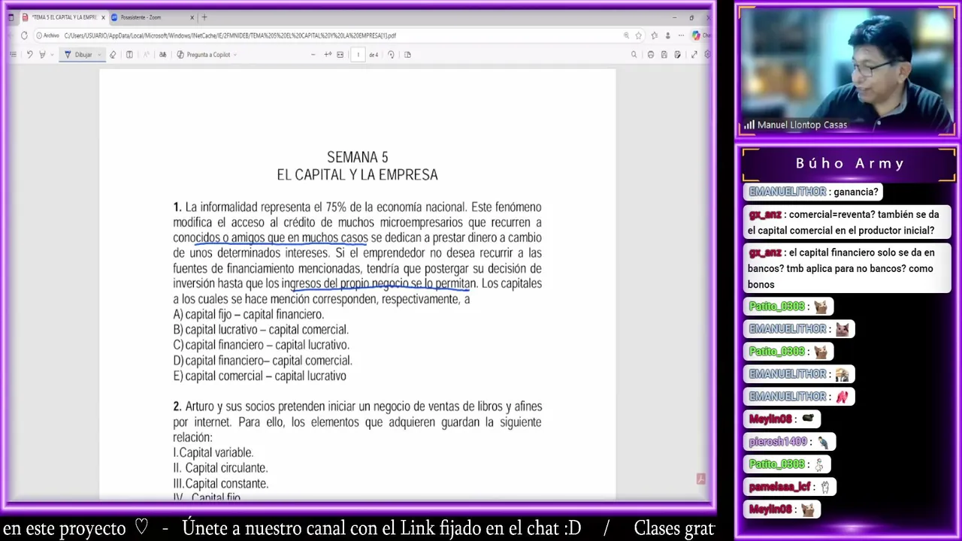Zoom in on the PDF
The width and height of the screenshot is (962, 541).
[328, 54]
